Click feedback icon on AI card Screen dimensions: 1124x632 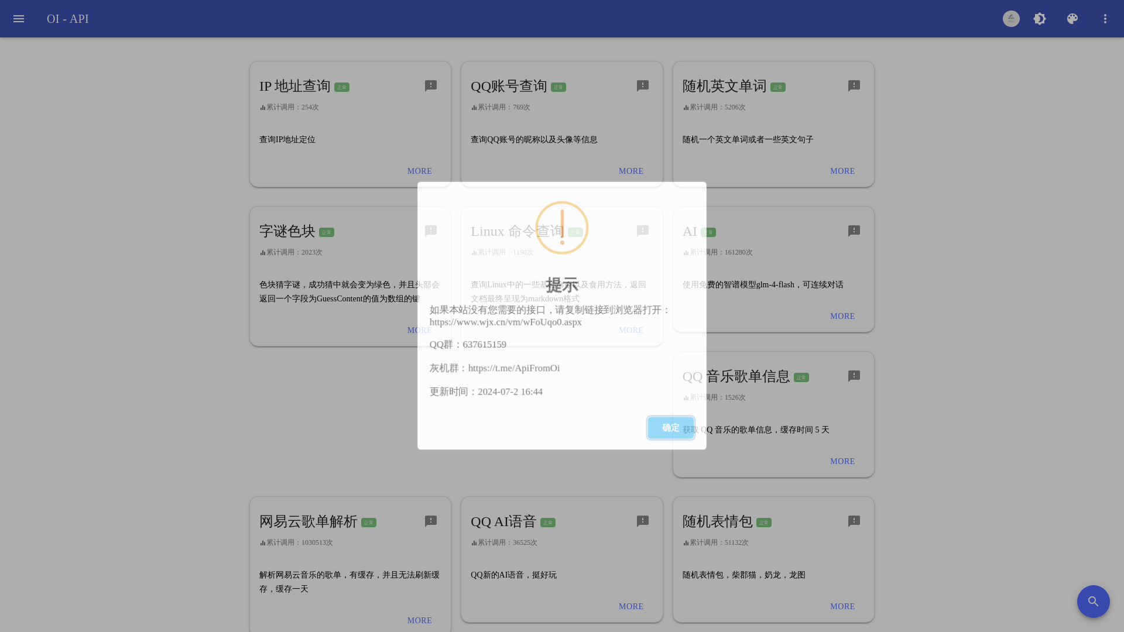(x=854, y=231)
